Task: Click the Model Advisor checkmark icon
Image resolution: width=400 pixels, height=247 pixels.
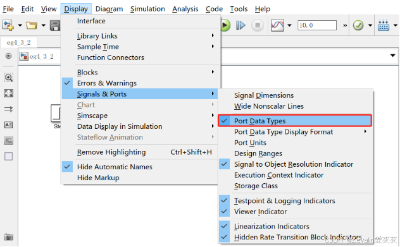Action: pos(358,25)
